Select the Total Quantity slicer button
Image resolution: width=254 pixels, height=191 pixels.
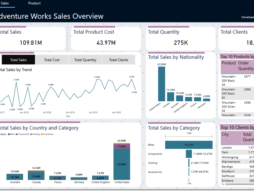(85, 60)
